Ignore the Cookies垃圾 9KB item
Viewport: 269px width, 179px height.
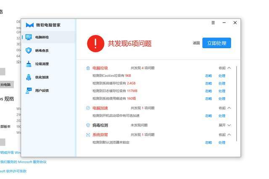point(208,76)
